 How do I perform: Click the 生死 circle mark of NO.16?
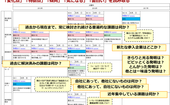(136, 13)
